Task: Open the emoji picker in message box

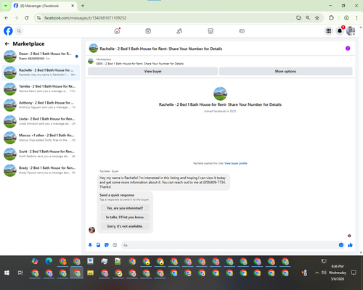Action: (341, 245)
